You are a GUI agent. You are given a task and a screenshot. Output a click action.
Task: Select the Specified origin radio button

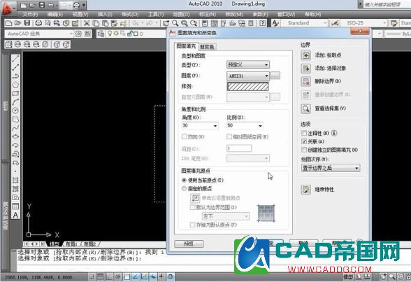click(x=184, y=188)
